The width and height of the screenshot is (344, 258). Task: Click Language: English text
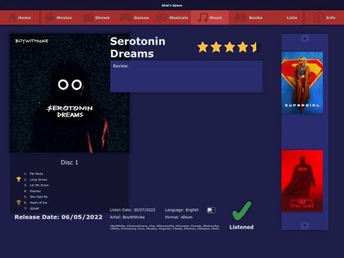click(182, 210)
